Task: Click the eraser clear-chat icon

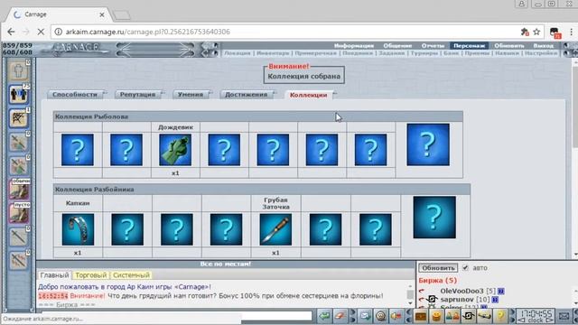Action: pyautogui.click(x=340, y=316)
